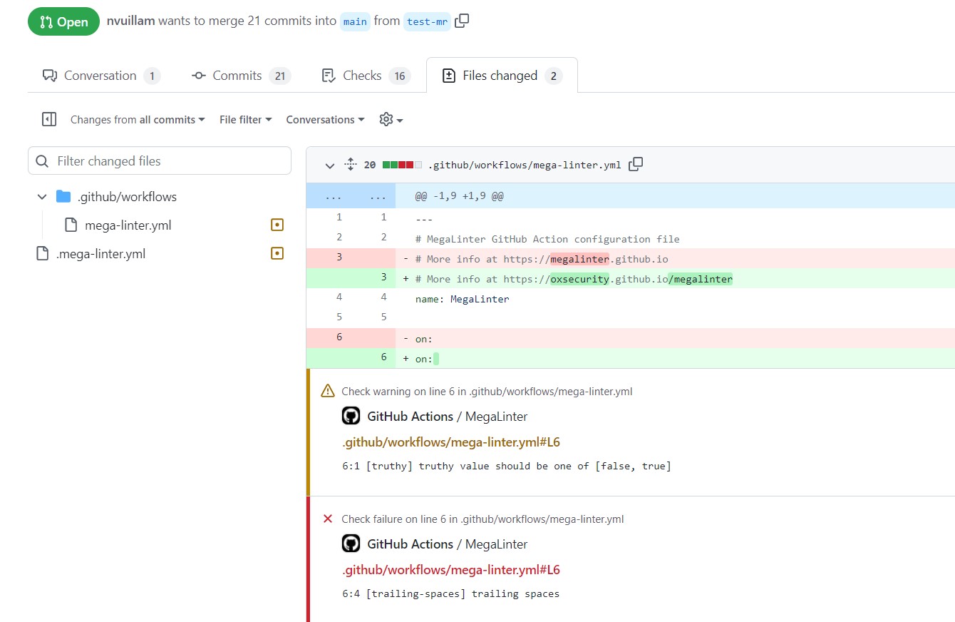Image resolution: width=955 pixels, height=622 pixels.
Task: Open the Conversation tab
Action: pyautogui.click(x=100, y=76)
